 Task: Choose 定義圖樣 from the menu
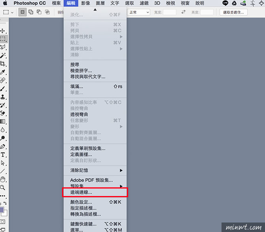point(95,155)
